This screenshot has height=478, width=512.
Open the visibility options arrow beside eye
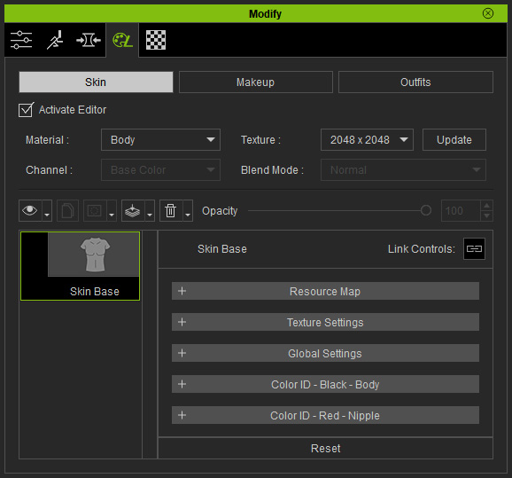click(x=47, y=210)
